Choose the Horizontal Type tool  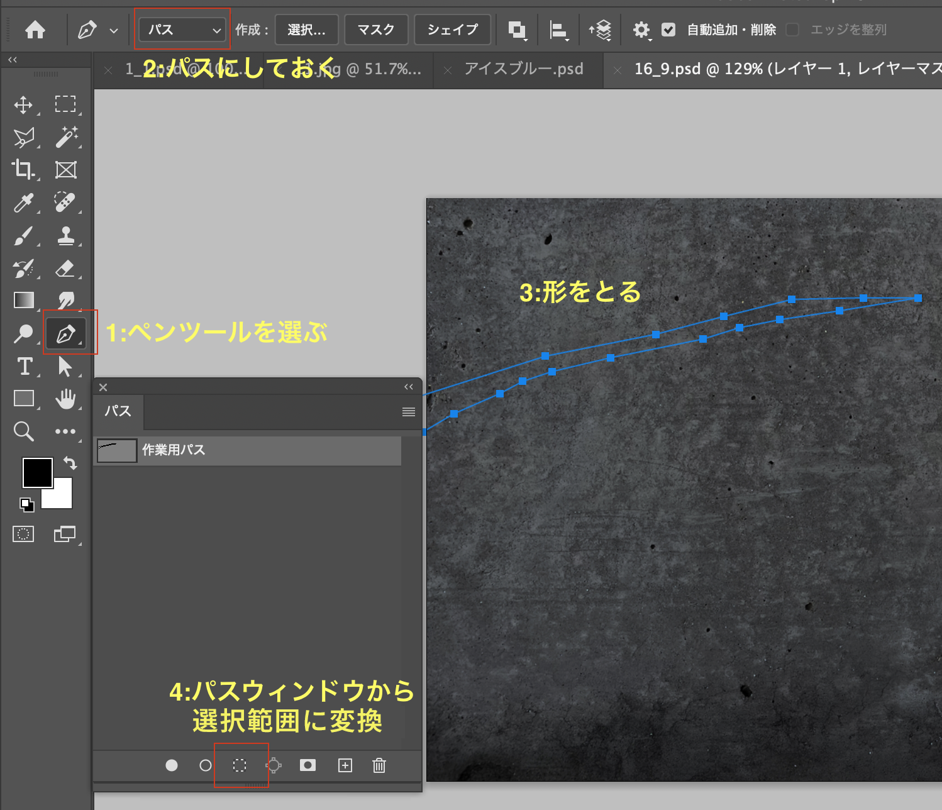click(25, 366)
